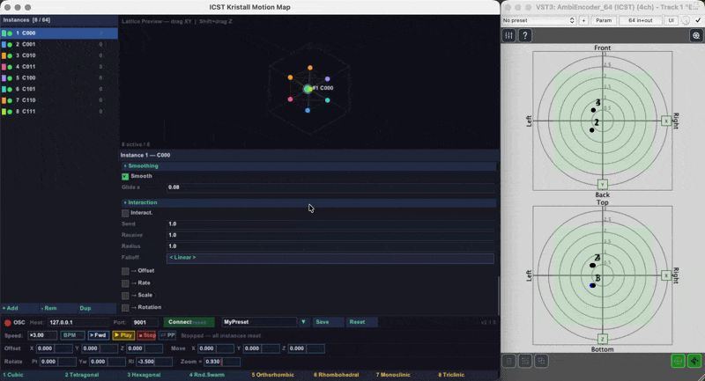Enable the Interact. checkbox

click(x=125, y=213)
